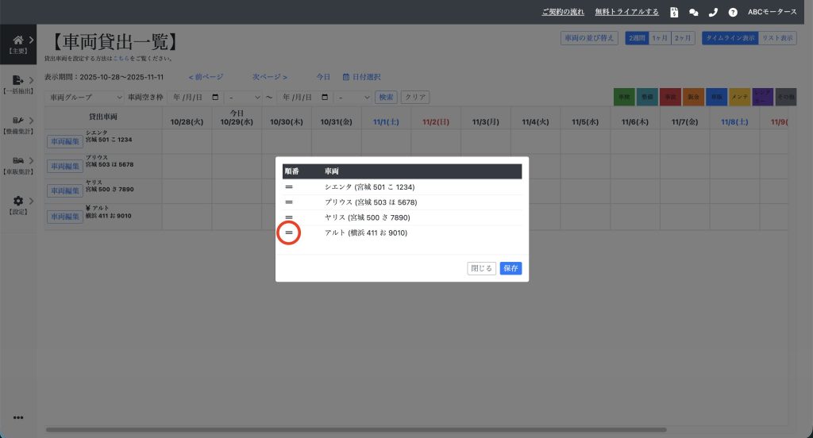Screen dimensions: 813x438
Task: Open the 一括抽出 export sidebar icon
Action: click(x=18, y=80)
